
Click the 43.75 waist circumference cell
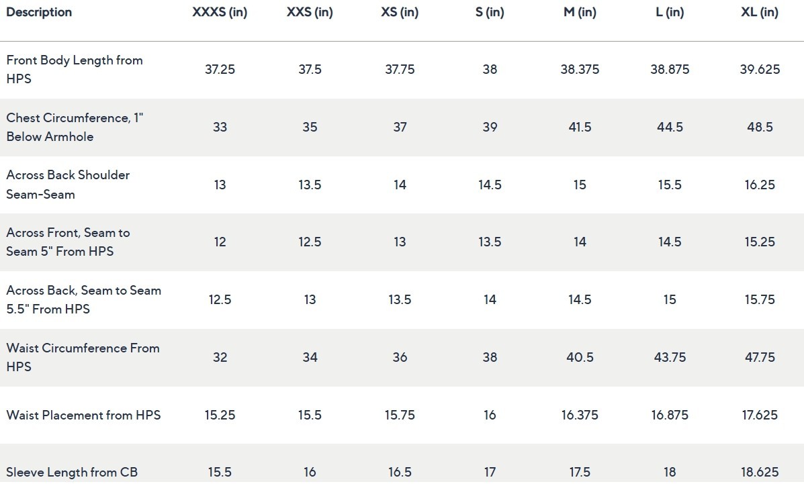[670, 357]
